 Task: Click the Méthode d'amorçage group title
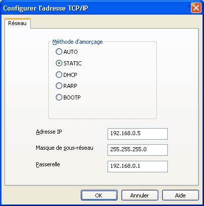pyautogui.click(x=77, y=42)
